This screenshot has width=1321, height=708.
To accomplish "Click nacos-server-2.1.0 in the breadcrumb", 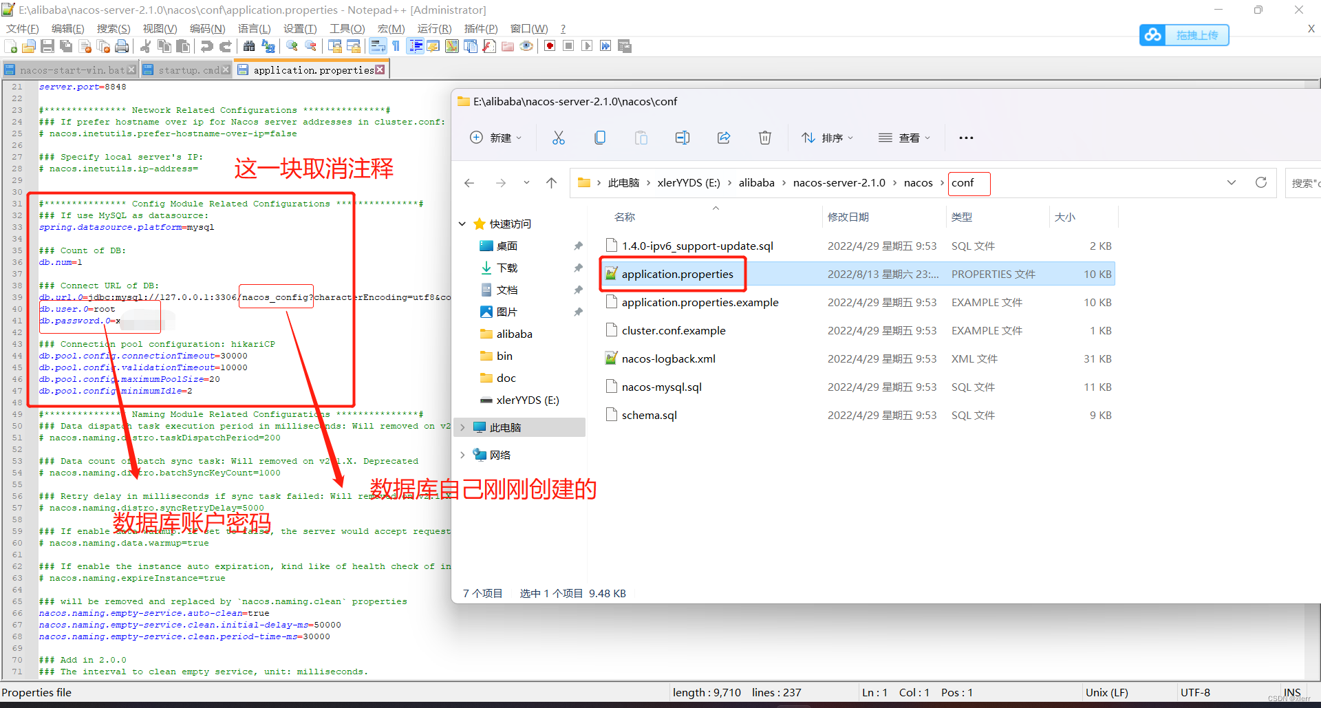I will (839, 183).
